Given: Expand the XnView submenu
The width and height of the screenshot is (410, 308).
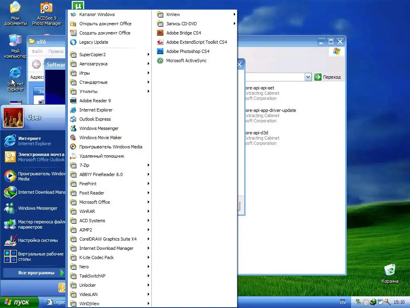Looking at the screenshot, I should [196, 14].
